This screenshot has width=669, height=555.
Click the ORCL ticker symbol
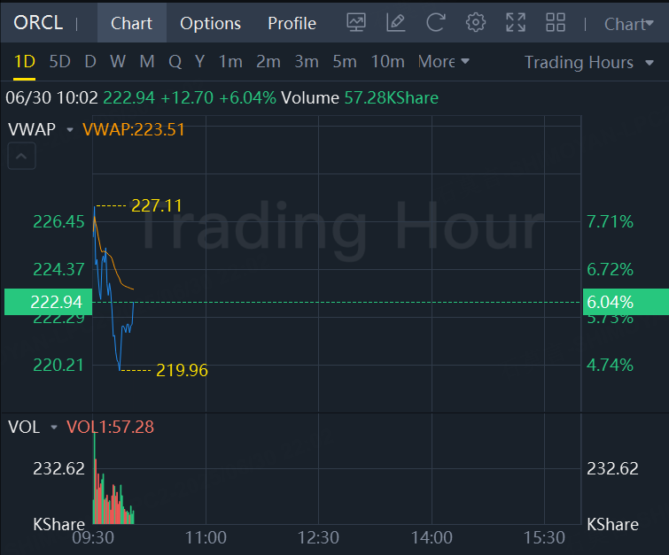click(x=38, y=23)
